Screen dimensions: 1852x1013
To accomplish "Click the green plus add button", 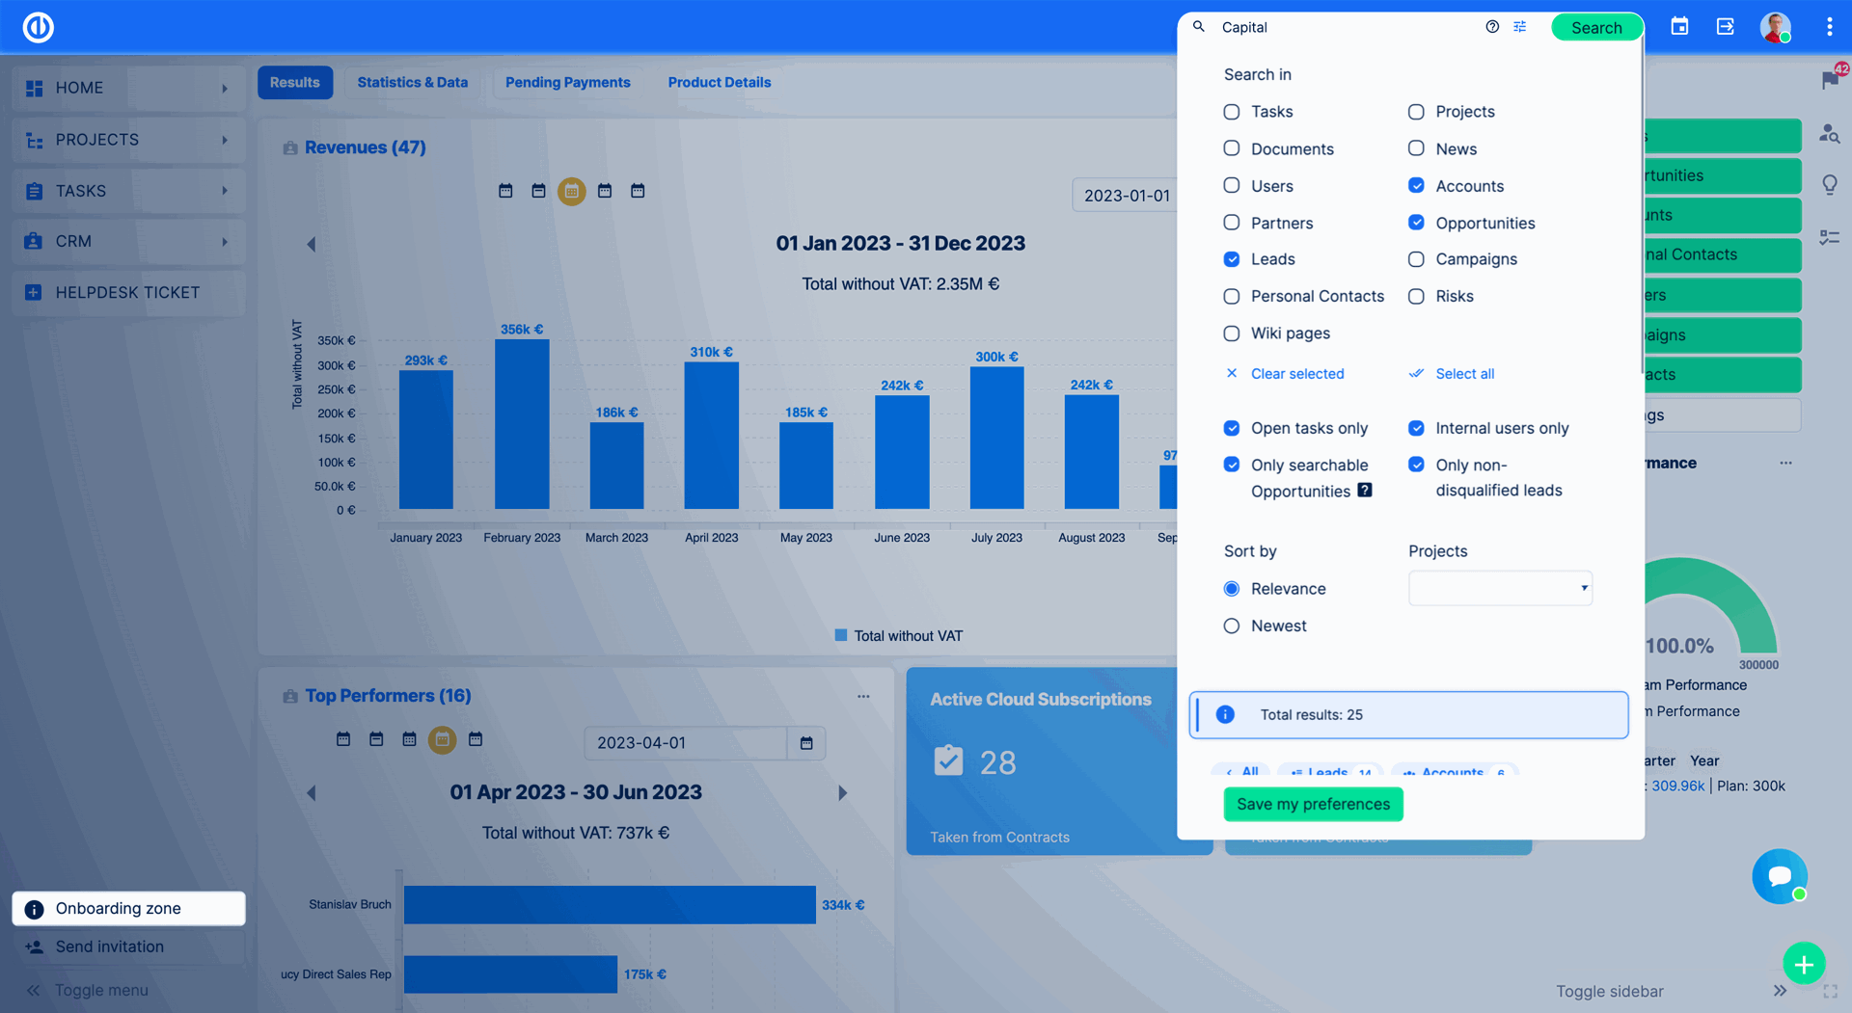I will click(x=1804, y=963).
